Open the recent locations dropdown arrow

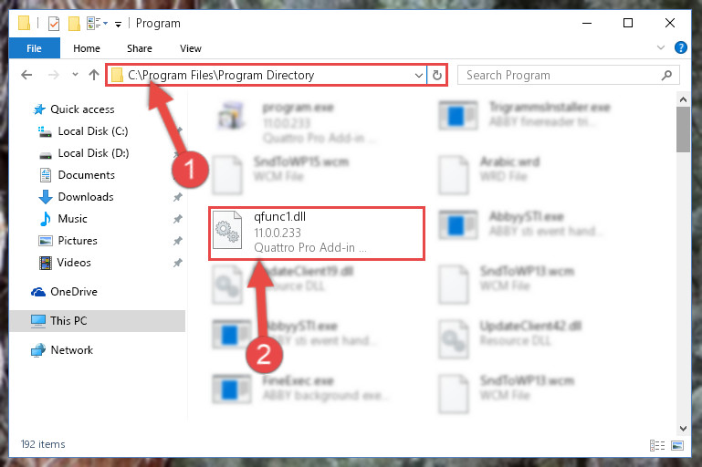(x=75, y=75)
